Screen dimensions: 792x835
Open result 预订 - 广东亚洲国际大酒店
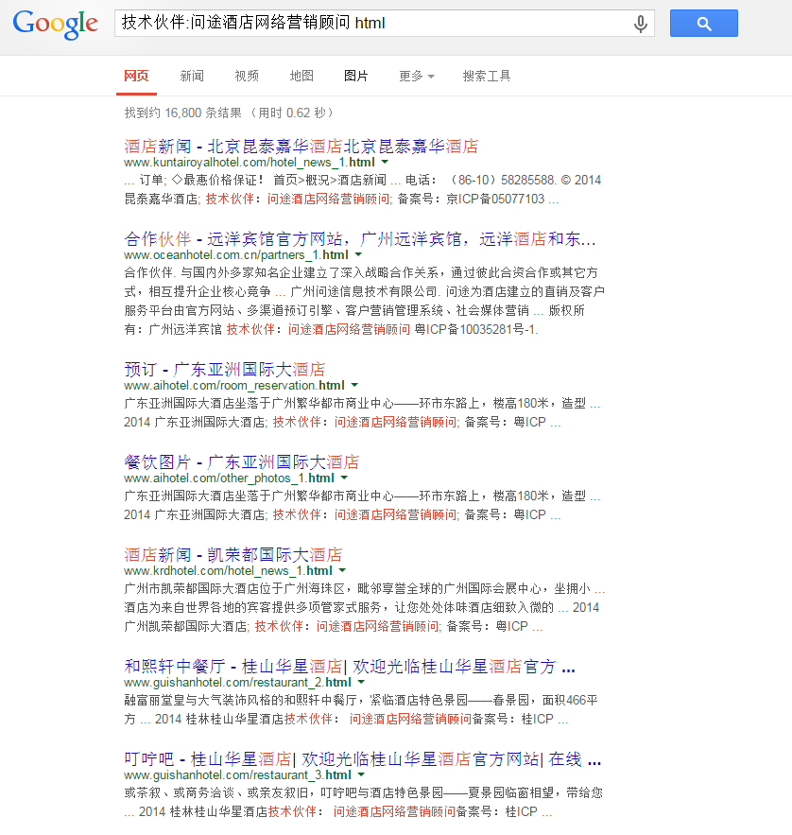coord(225,369)
